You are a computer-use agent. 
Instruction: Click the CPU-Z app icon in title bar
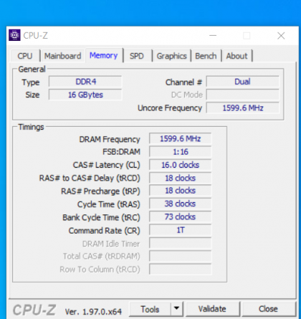(x=14, y=35)
